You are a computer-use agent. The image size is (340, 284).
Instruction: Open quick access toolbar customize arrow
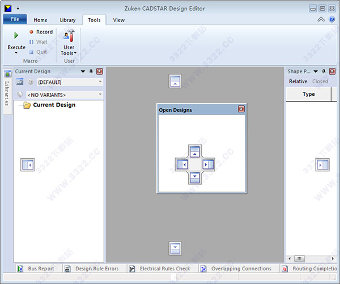[18, 9]
